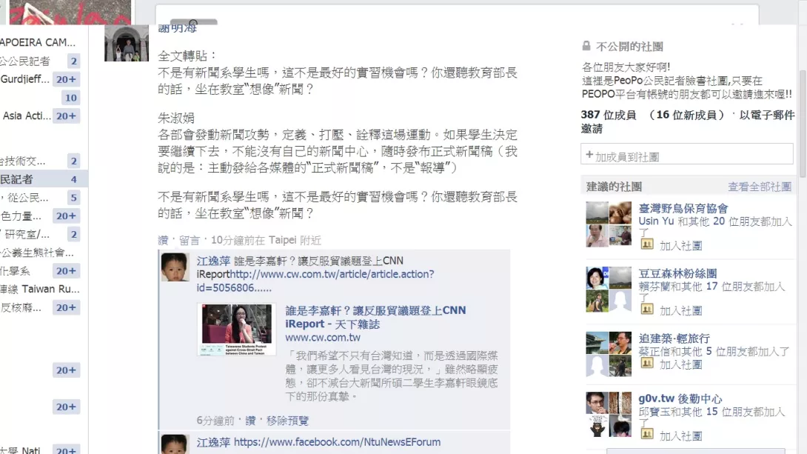
Task: Open 查看全部社團 link
Action: [x=760, y=187]
